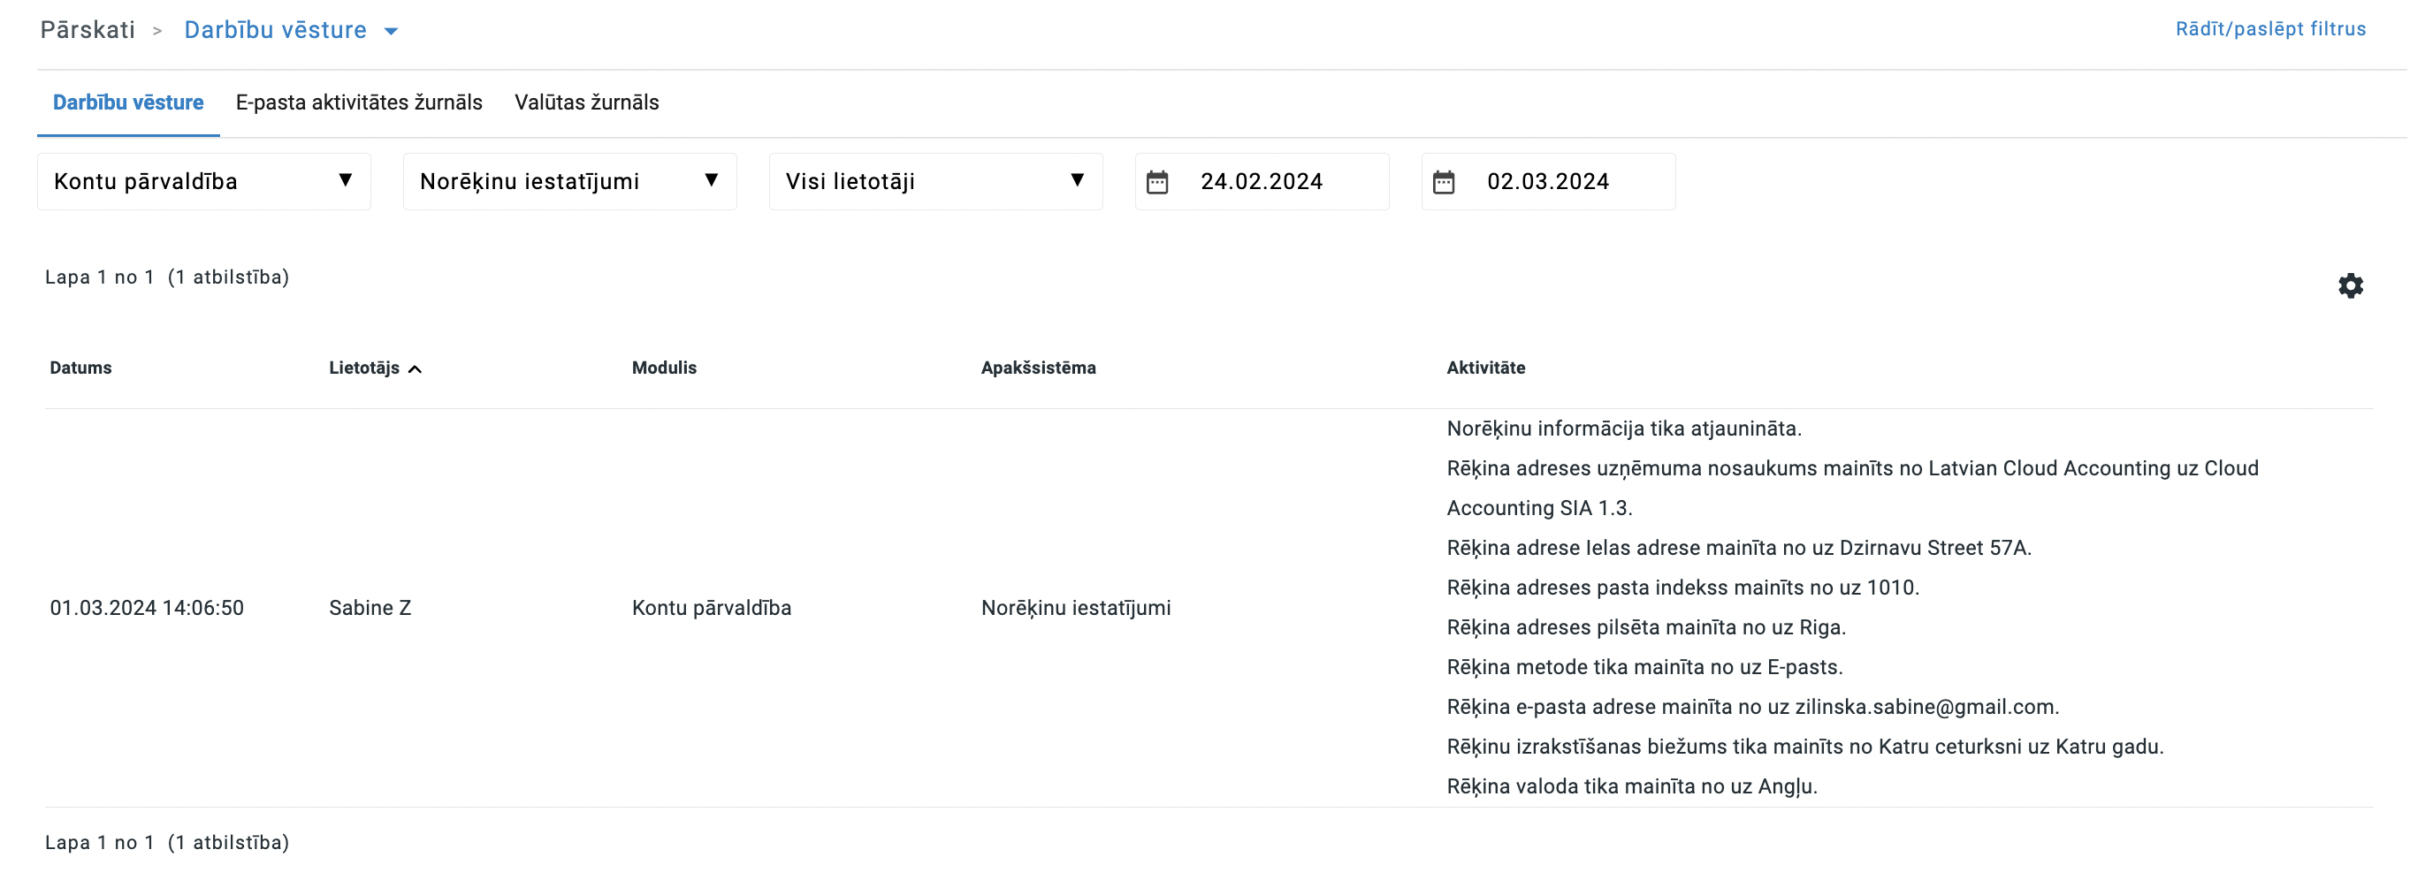
Task: Click the Dzirnavu Street 57A address line
Action: point(1738,548)
